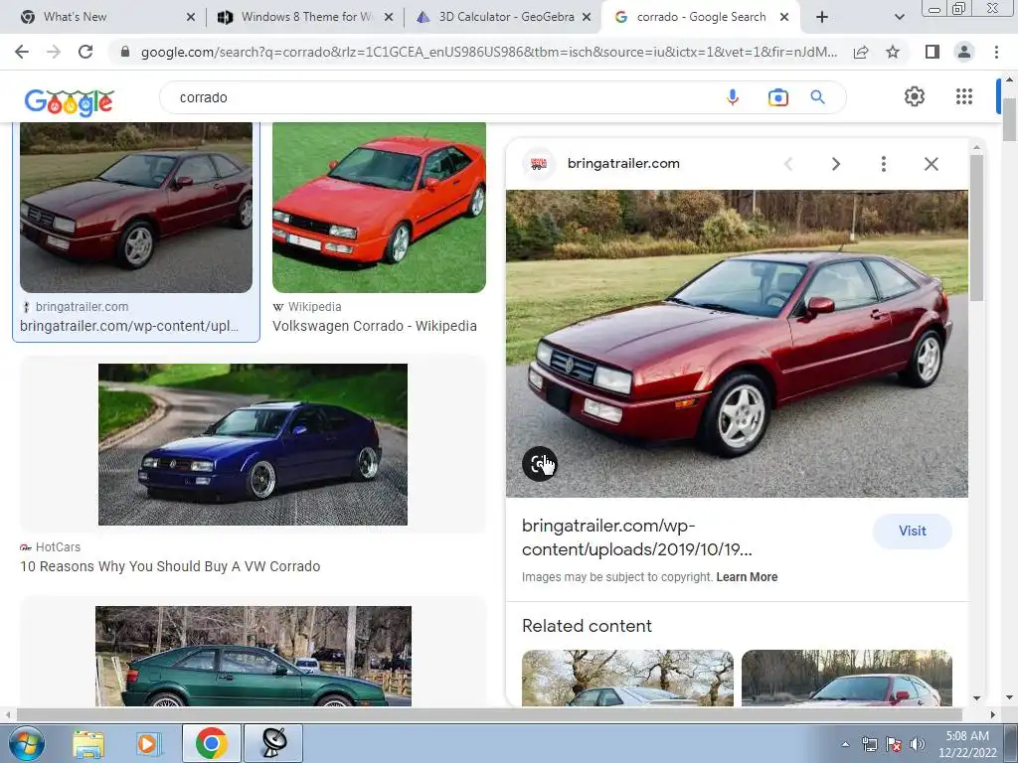1018x763 pixels.
Task: Select dark red Corrado thumbnail
Action: pyautogui.click(x=136, y=208)
